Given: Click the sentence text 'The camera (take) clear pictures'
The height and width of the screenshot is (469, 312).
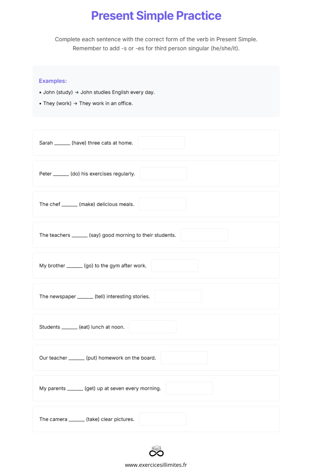Looking at the screenshot, I should [x=87, y=419].
